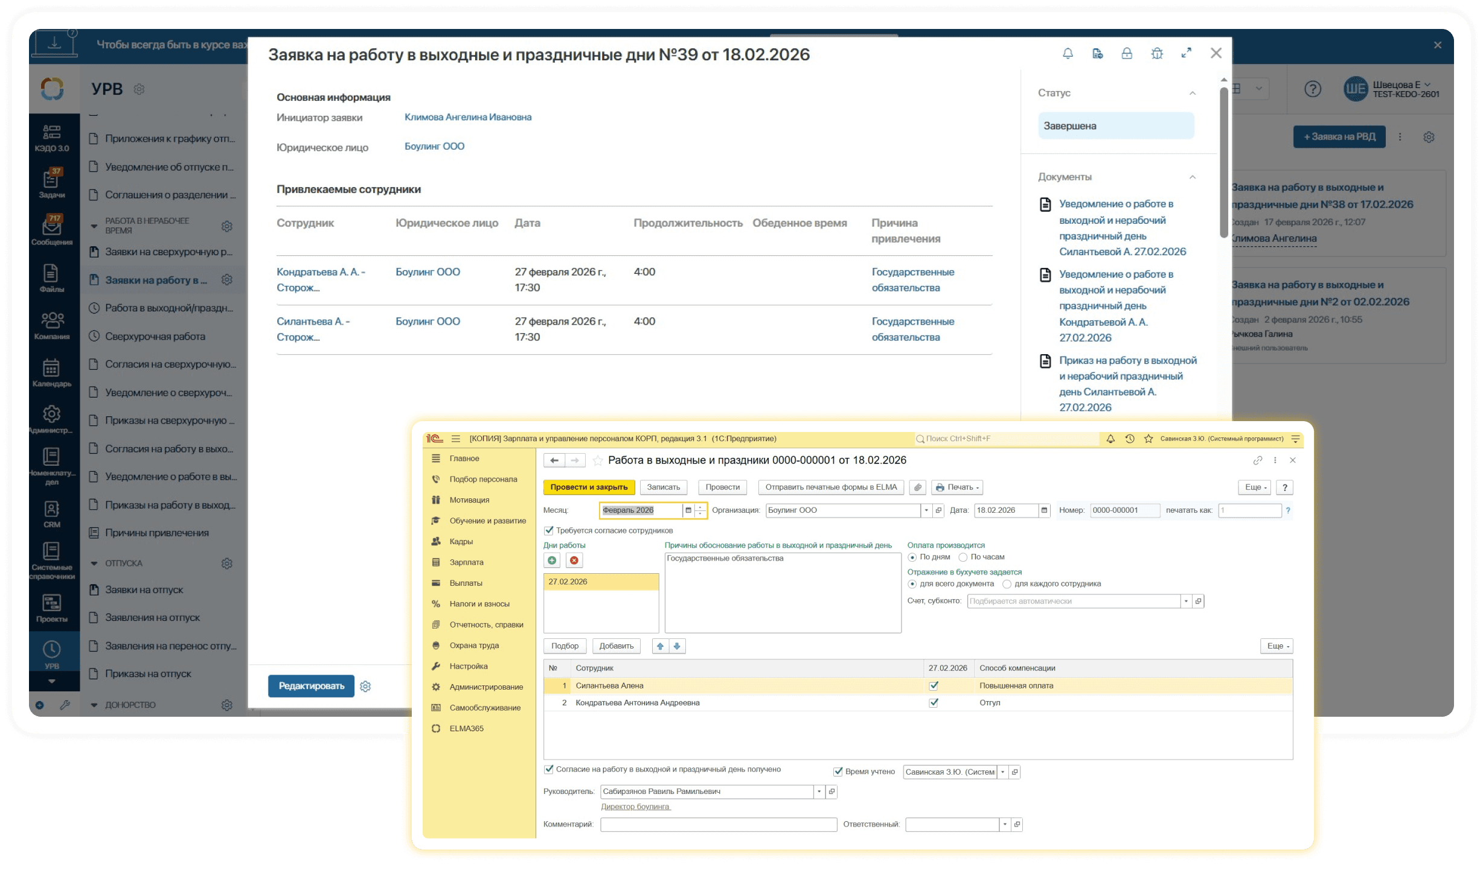Open Кадры in the 1C navigation menu

[462, 541]
